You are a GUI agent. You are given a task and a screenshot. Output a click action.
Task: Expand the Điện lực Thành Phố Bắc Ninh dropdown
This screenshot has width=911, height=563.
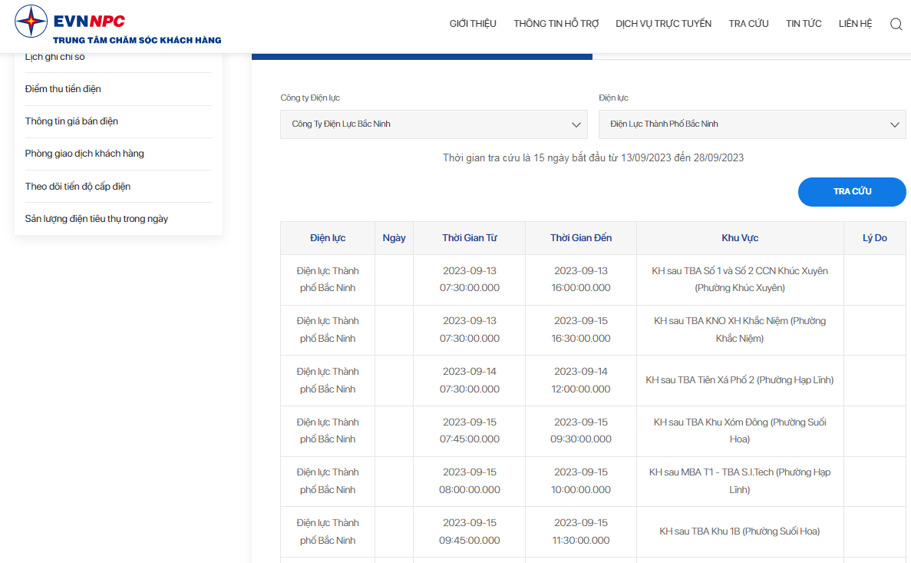[x=752, y=124]
